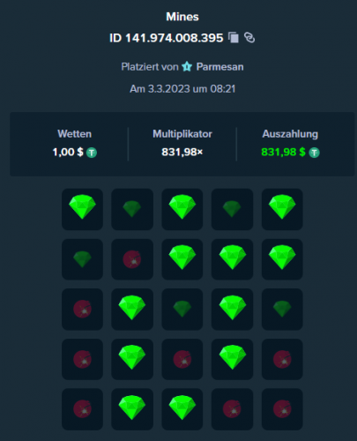Viewport: 357px width, 441px height.
Task: Click the Mines game title
Action: (182, 17)
